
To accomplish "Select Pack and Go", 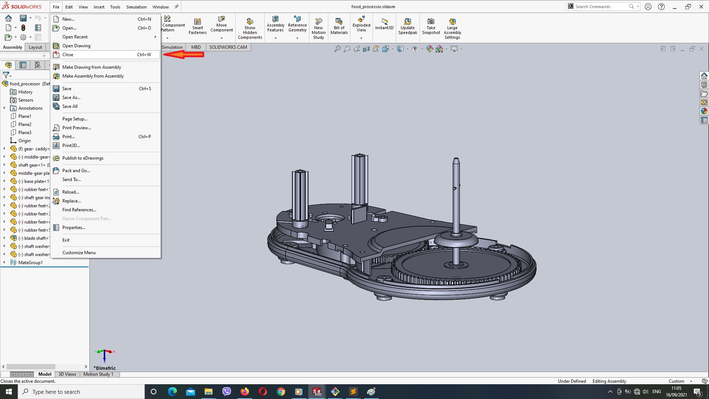I will coord(106,171).
